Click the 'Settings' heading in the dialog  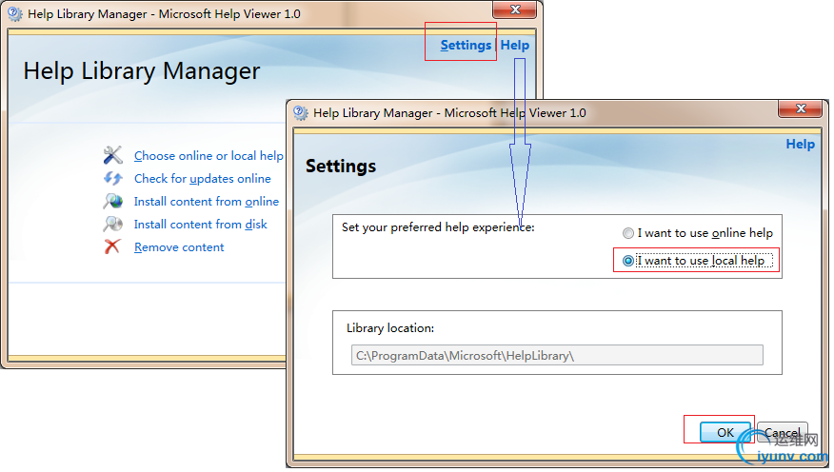point(341,166)
